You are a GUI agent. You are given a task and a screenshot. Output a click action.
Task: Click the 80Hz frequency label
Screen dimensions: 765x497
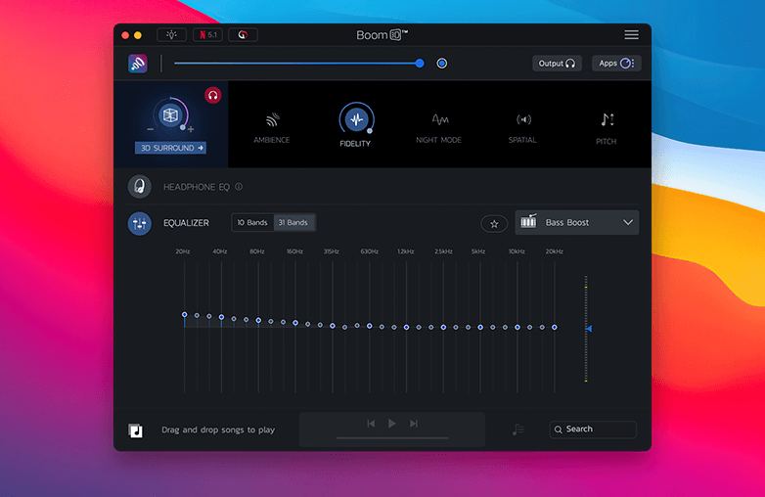257,251
